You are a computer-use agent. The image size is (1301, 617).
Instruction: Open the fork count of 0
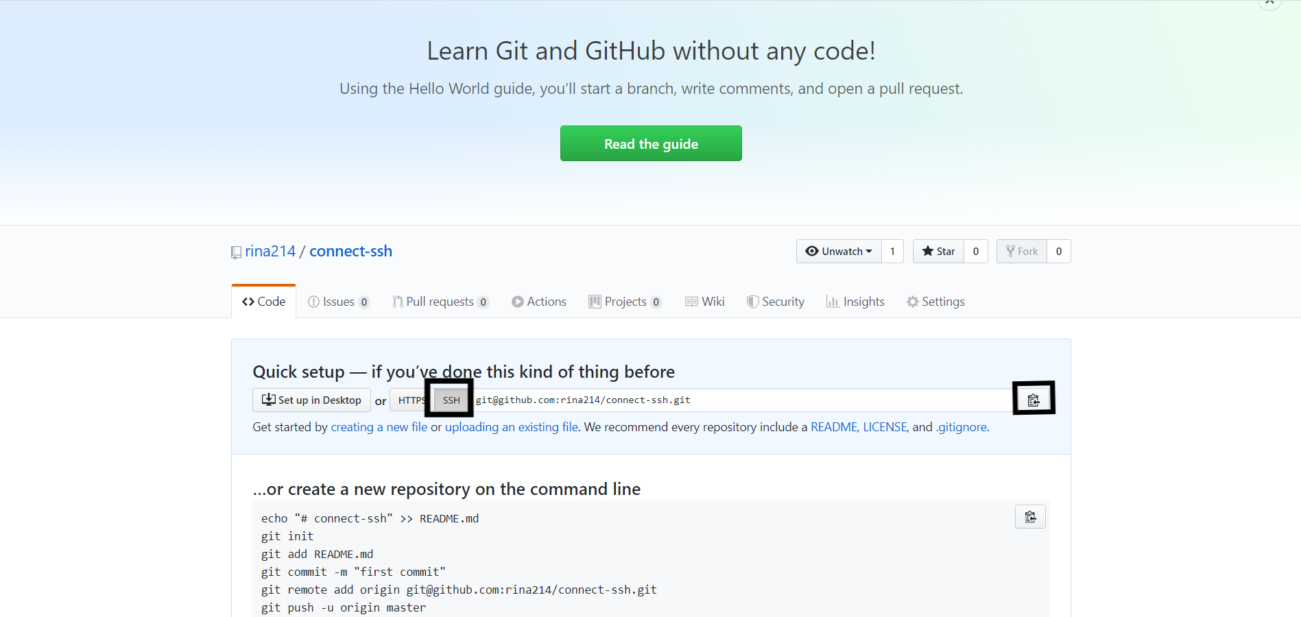pyautogui.click(x=1059, y=252)
